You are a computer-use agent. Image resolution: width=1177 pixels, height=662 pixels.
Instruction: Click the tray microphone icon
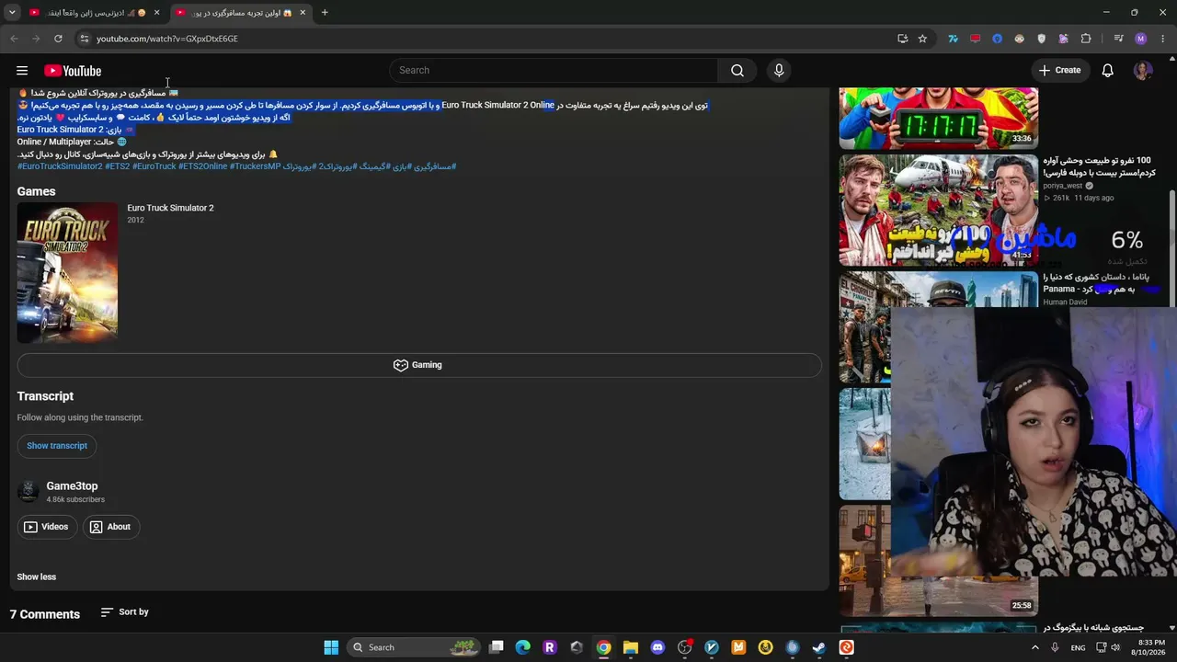(x=1055, y=647)
